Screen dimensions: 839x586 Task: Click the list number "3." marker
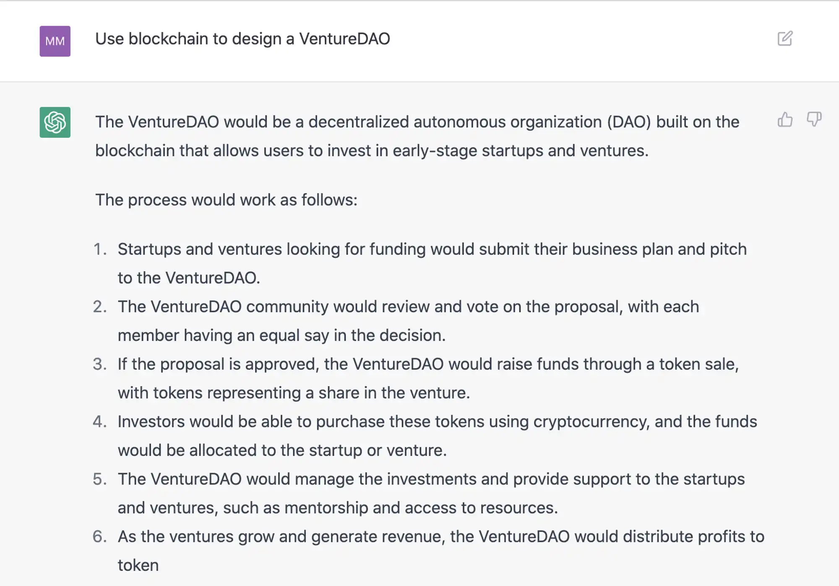tap(100, 364)
